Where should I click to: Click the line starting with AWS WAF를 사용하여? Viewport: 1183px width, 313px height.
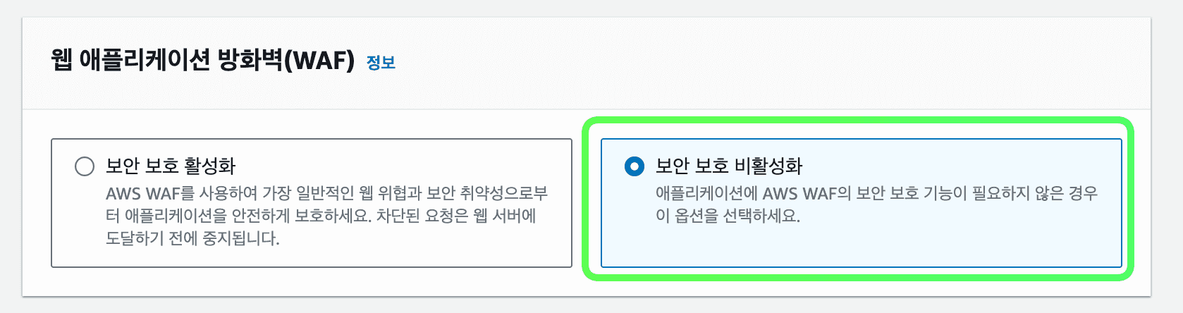click(x=326, y=193)
